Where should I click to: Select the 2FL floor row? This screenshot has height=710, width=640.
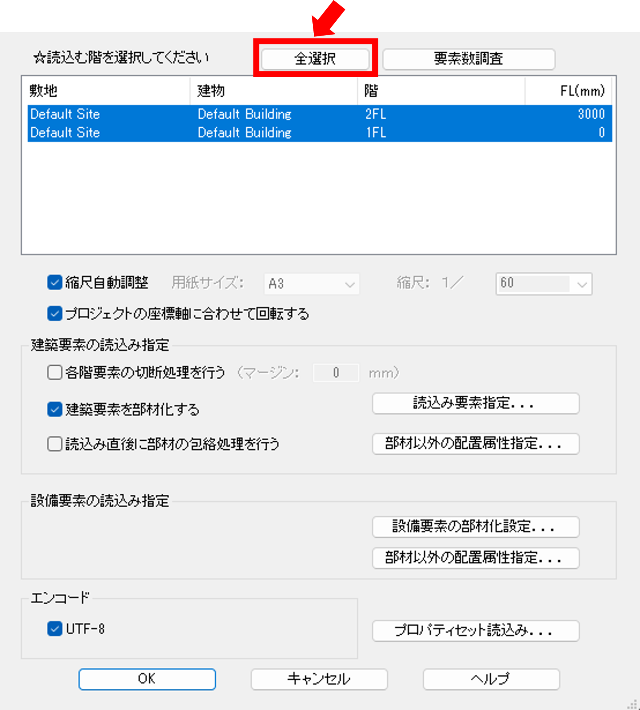click(246, 114)
